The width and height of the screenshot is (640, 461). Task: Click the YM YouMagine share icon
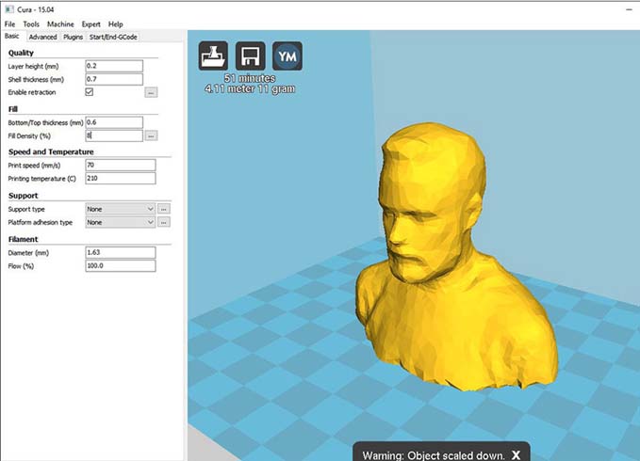click(287, 56)
